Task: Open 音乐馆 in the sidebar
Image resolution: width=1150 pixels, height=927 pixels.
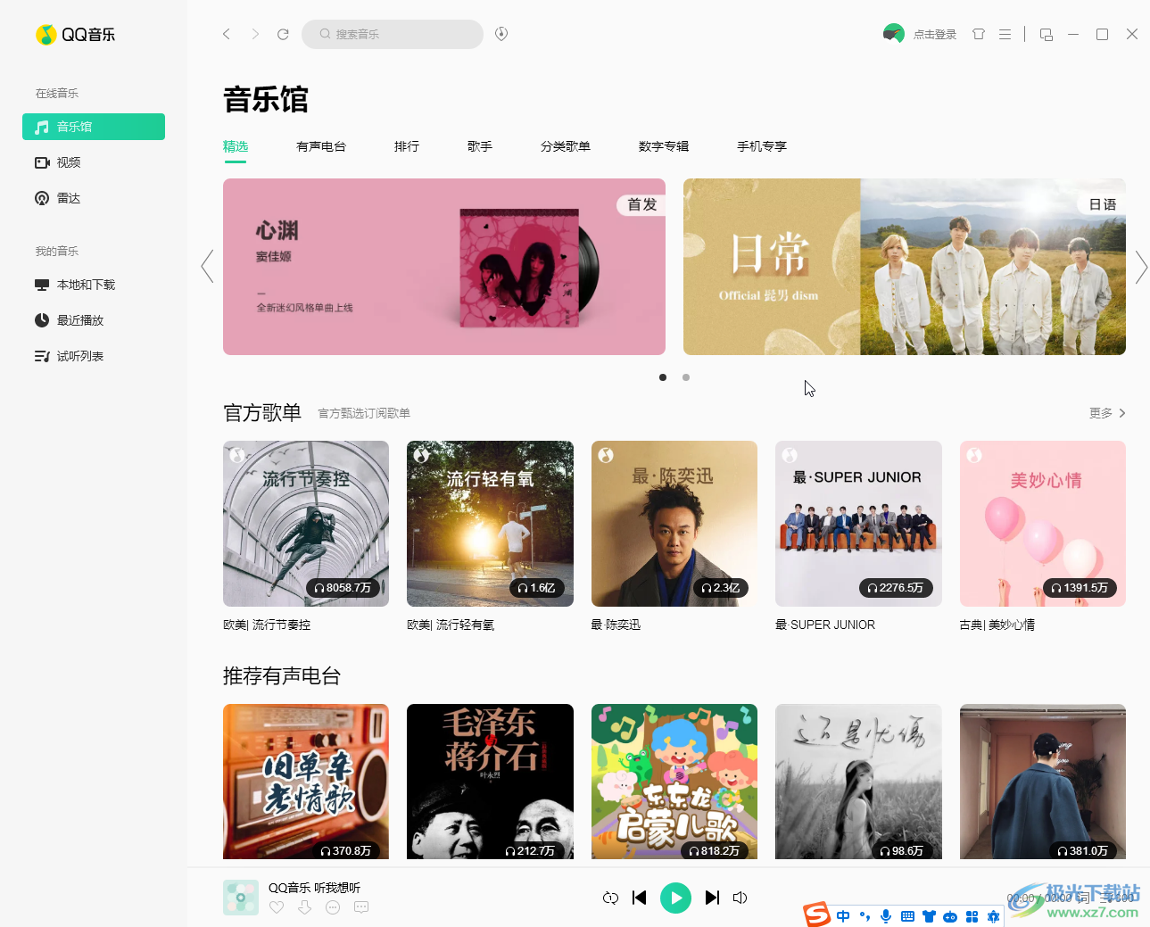Action: 94,127
